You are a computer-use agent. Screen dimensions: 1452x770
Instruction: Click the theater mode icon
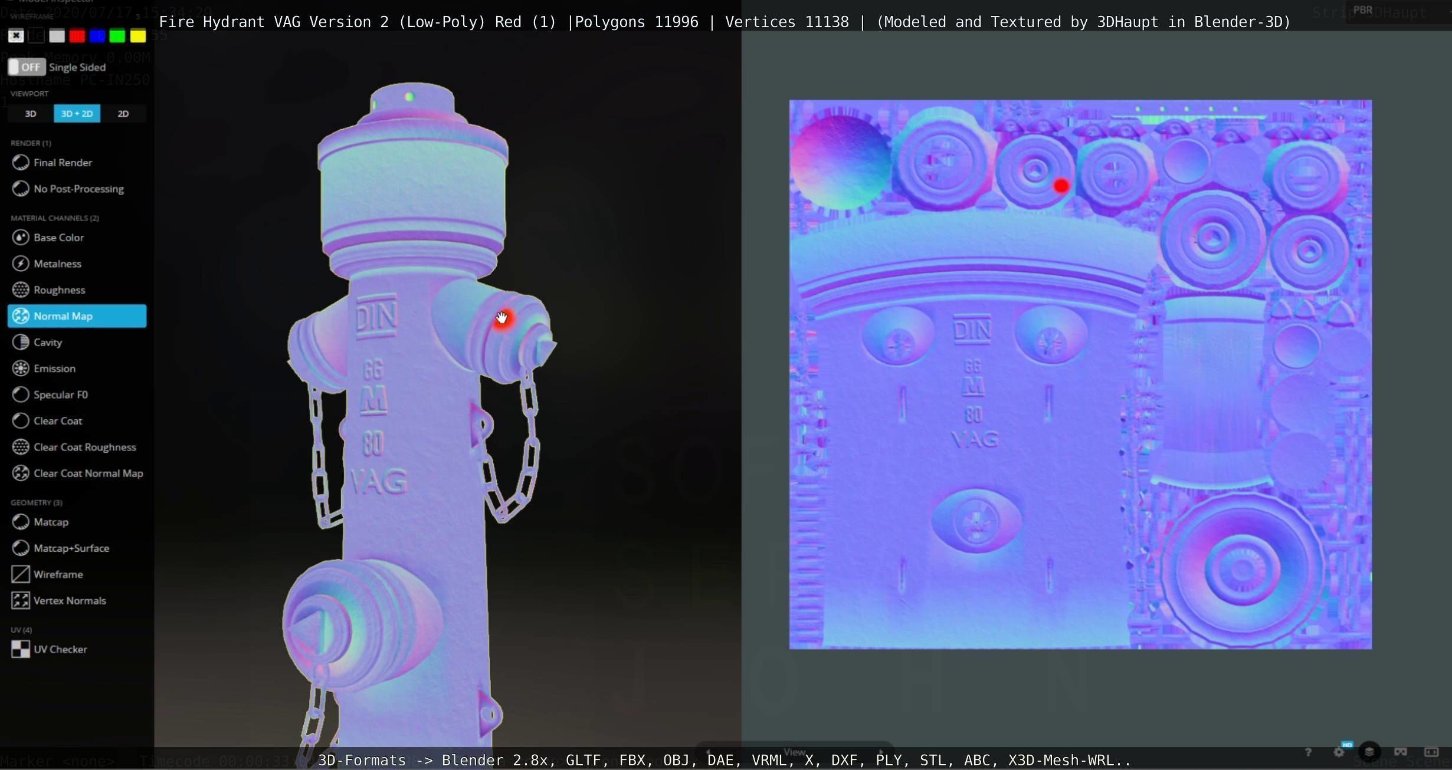pyautogui.click(x=1431, y=752)
